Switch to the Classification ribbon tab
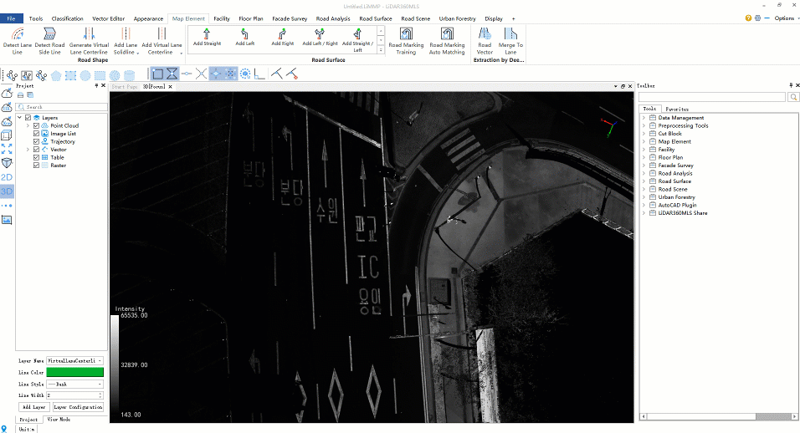The image size is (800, 433). point(67,18)
